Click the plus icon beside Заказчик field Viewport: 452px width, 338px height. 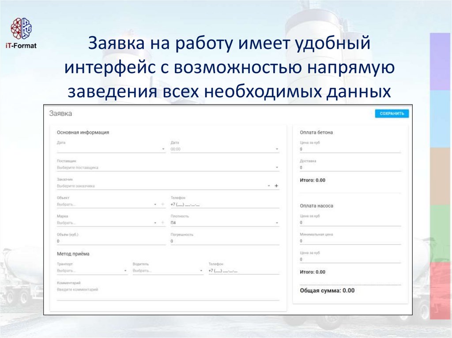click(276, 186)
